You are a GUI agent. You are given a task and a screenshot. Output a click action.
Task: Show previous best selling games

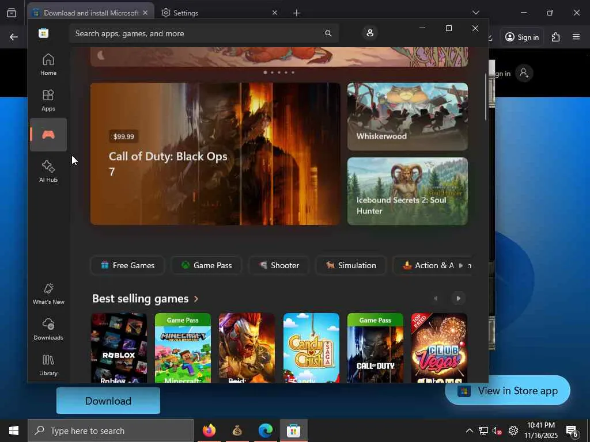click(436, 299)
